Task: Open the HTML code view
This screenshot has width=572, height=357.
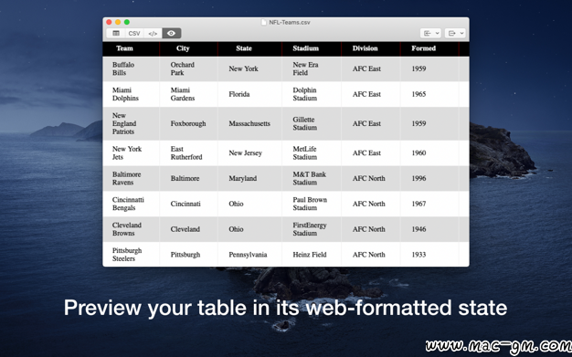Action: tap(153, 33)
